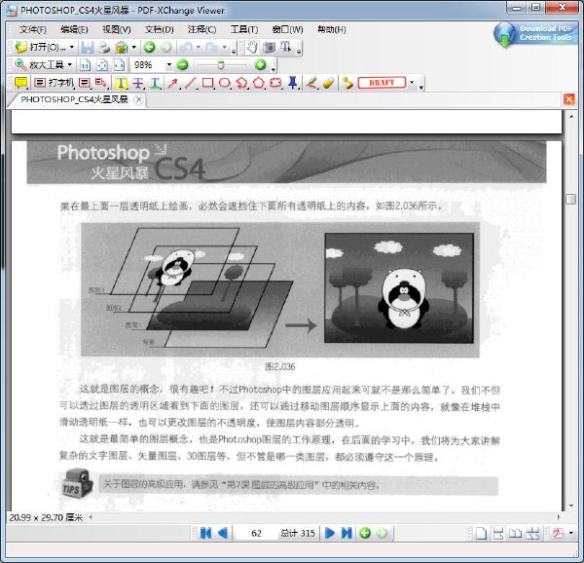Open the 窗口(W) menu
The width and height of the screenshot is (584, 563).
pyautogui.click(x=287, y=29)
